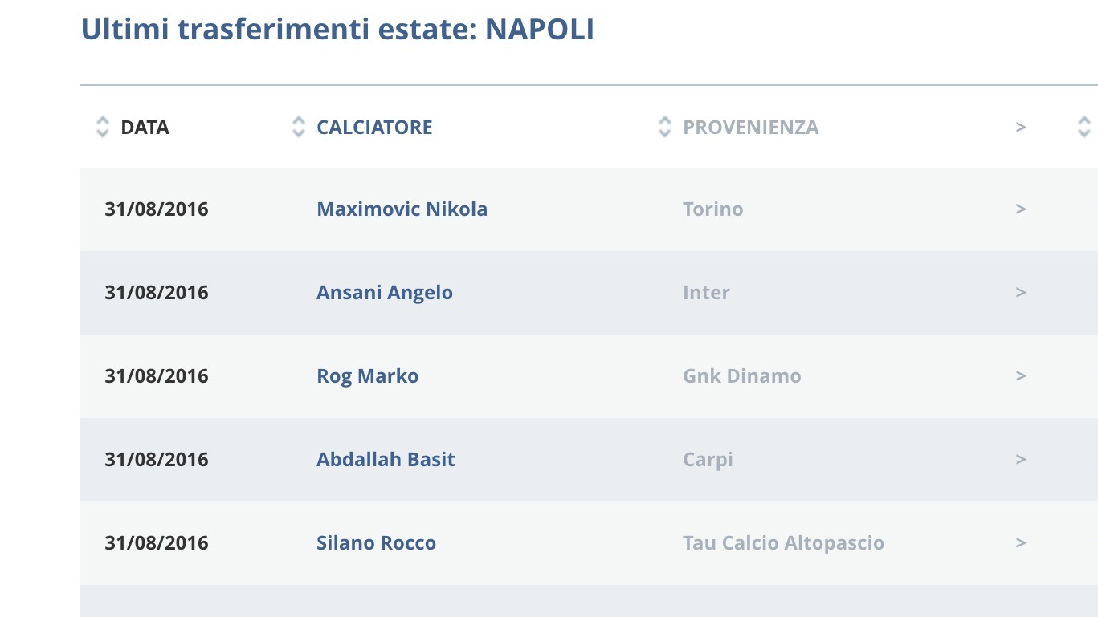Click the arrow icon in Silano Rocco row

point(1021,543)
